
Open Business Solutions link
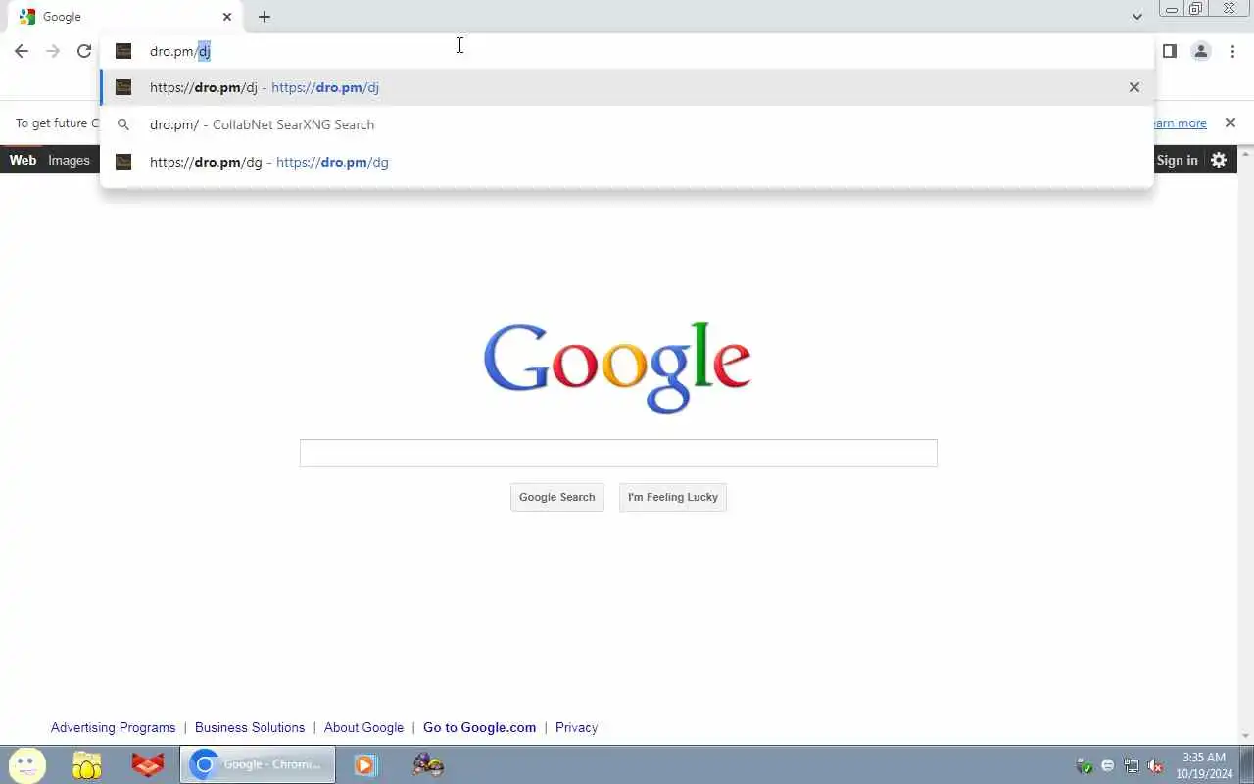[250, 727]
